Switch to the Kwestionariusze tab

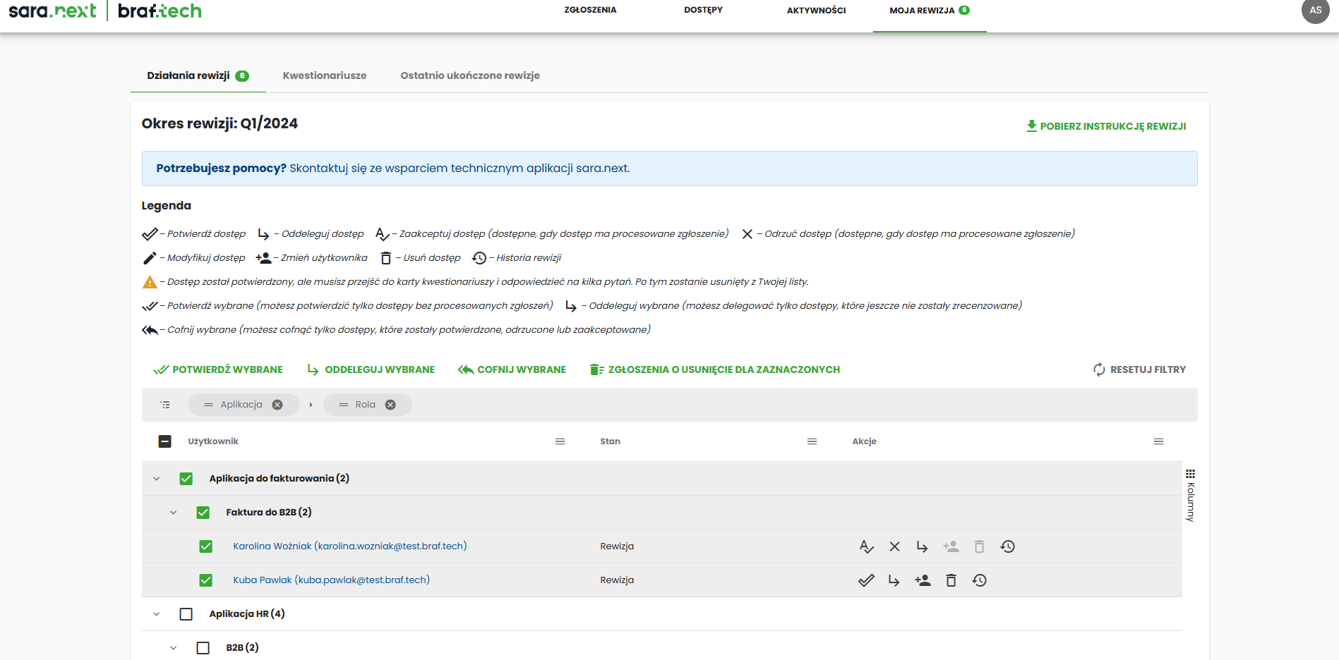click(x=325, y=75)
